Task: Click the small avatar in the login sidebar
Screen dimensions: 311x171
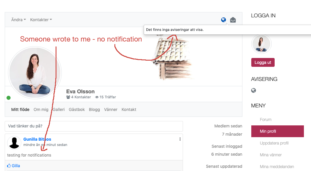Action: [261, 44]
